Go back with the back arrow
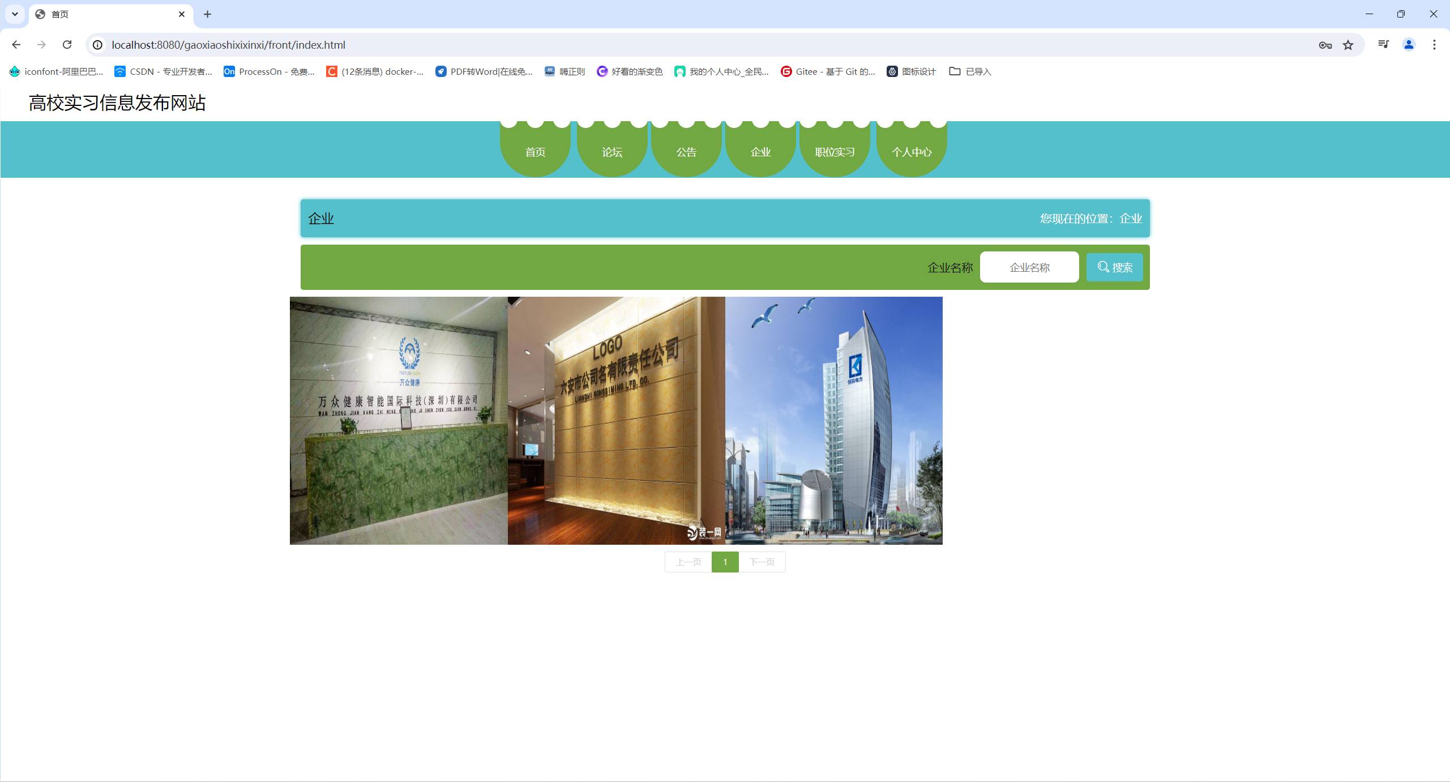 coord(16,45)
